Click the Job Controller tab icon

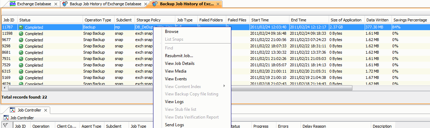(12, 110)
